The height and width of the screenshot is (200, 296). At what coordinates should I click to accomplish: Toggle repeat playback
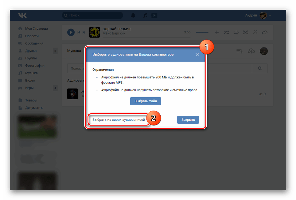tap(236, 32)
